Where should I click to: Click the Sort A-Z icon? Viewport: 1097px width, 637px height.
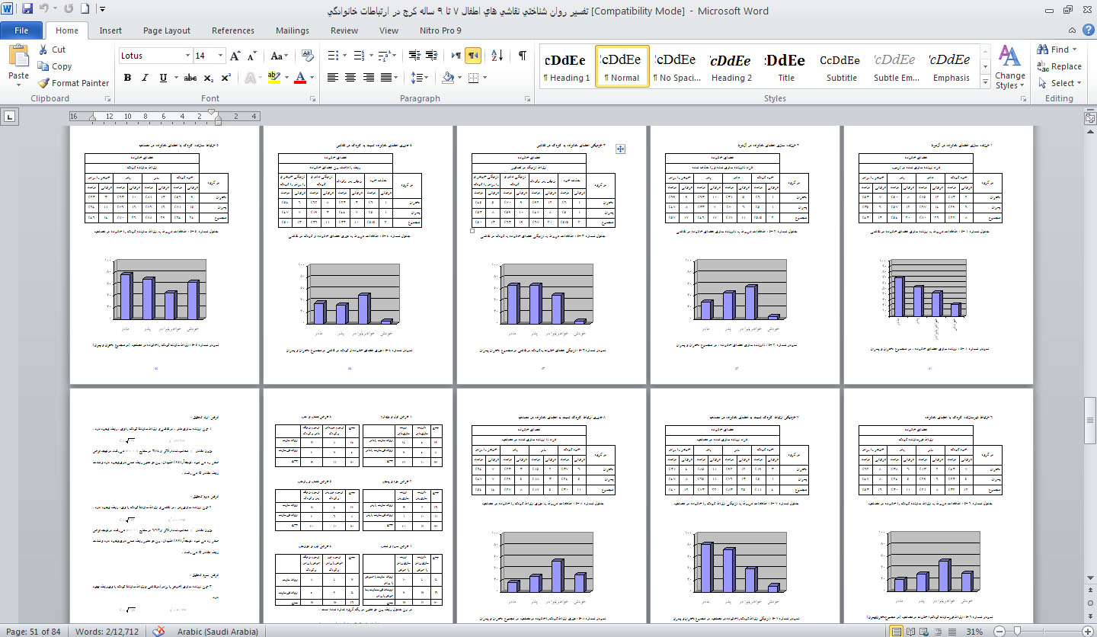(x=497, y=56)
